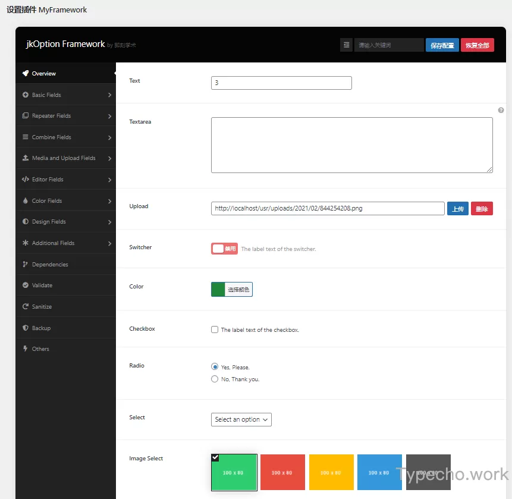Viewport: 512px width, 499px height.
Task: Select the red 100 x 80 image thumbnail
Action: tap(282, 472)
